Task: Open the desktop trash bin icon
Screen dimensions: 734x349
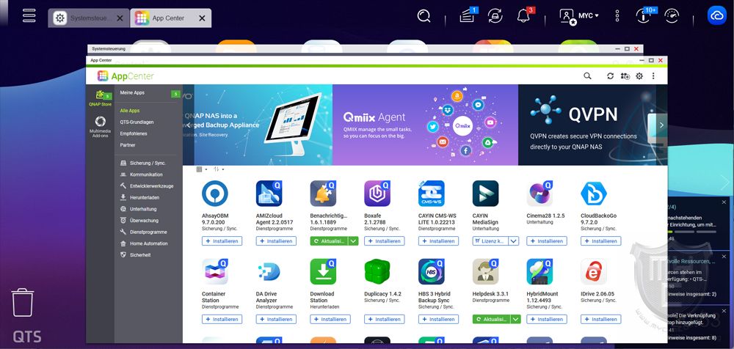Action: [x=22, y=303]
